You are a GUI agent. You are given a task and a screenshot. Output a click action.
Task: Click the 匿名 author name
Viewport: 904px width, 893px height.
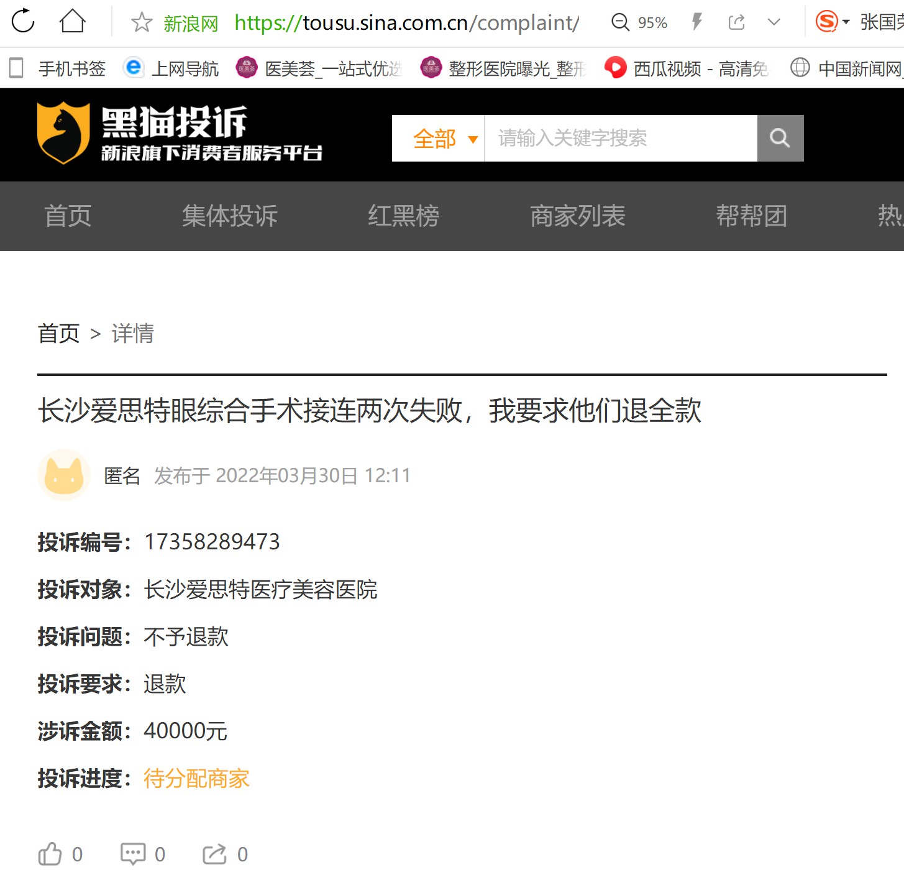click(x=122, y=476)
